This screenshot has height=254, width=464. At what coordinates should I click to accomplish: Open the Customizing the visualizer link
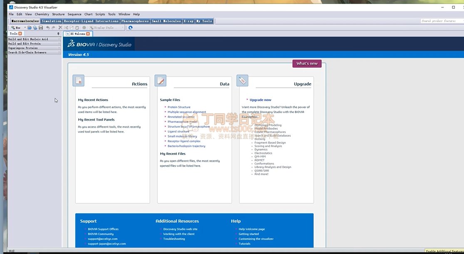256,239
